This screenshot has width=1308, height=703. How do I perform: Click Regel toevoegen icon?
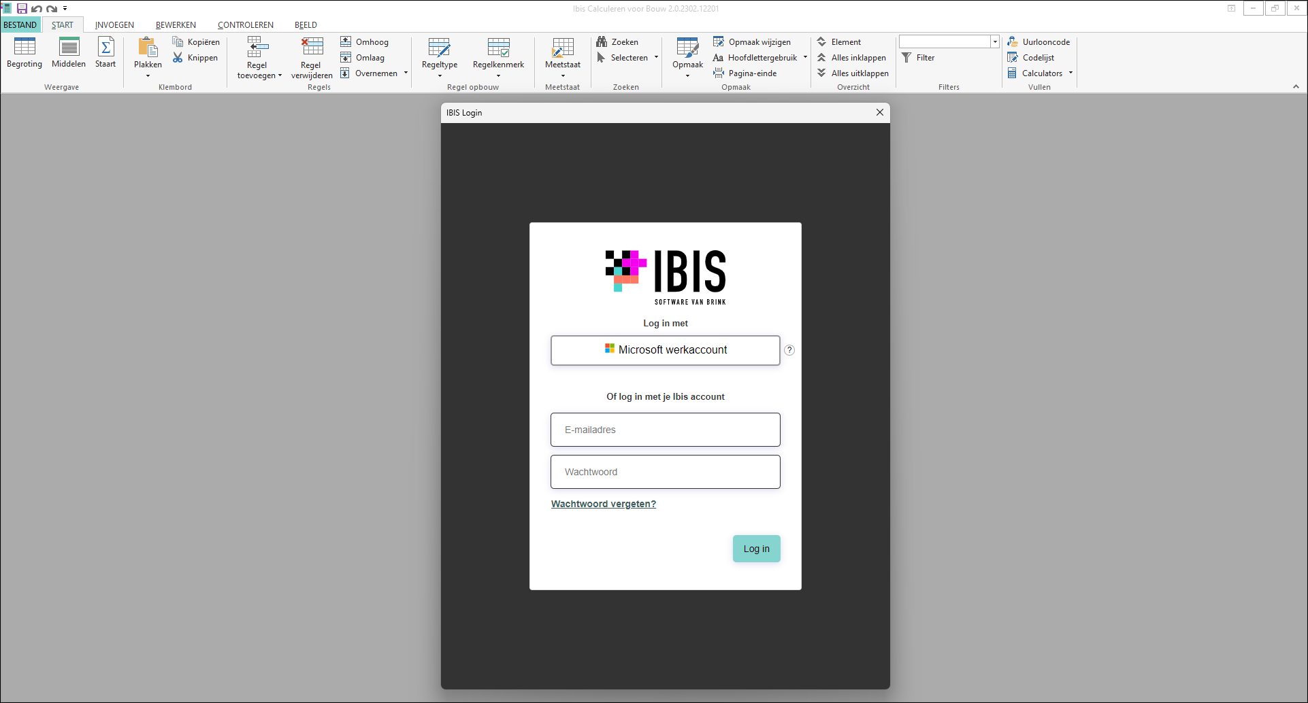pos(257,47)
